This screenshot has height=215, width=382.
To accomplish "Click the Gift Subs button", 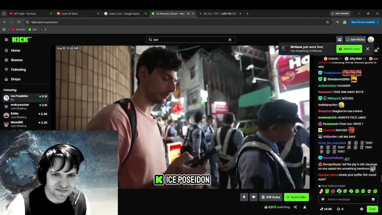I will tap(271, 197).
